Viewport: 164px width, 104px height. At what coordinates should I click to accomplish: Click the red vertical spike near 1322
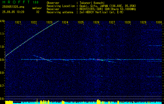pyautogui.click(x=37, y=60)
